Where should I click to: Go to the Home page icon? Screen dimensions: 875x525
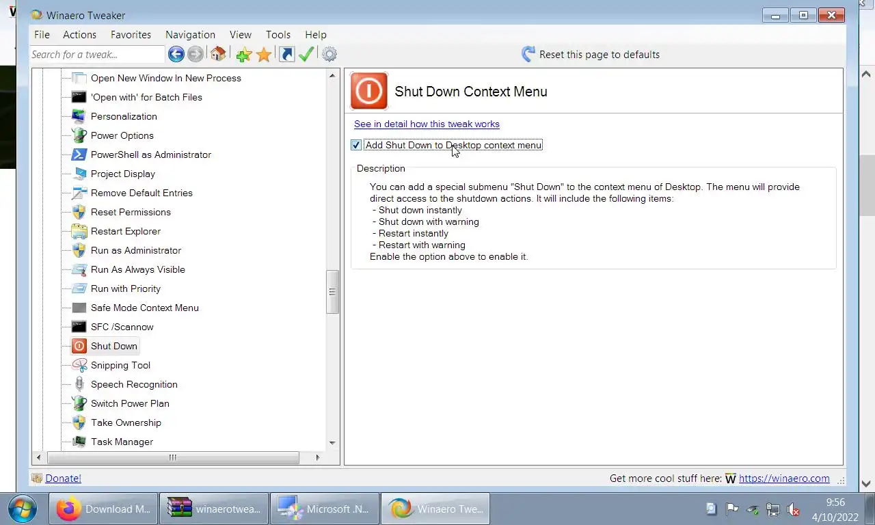point(218,54)
